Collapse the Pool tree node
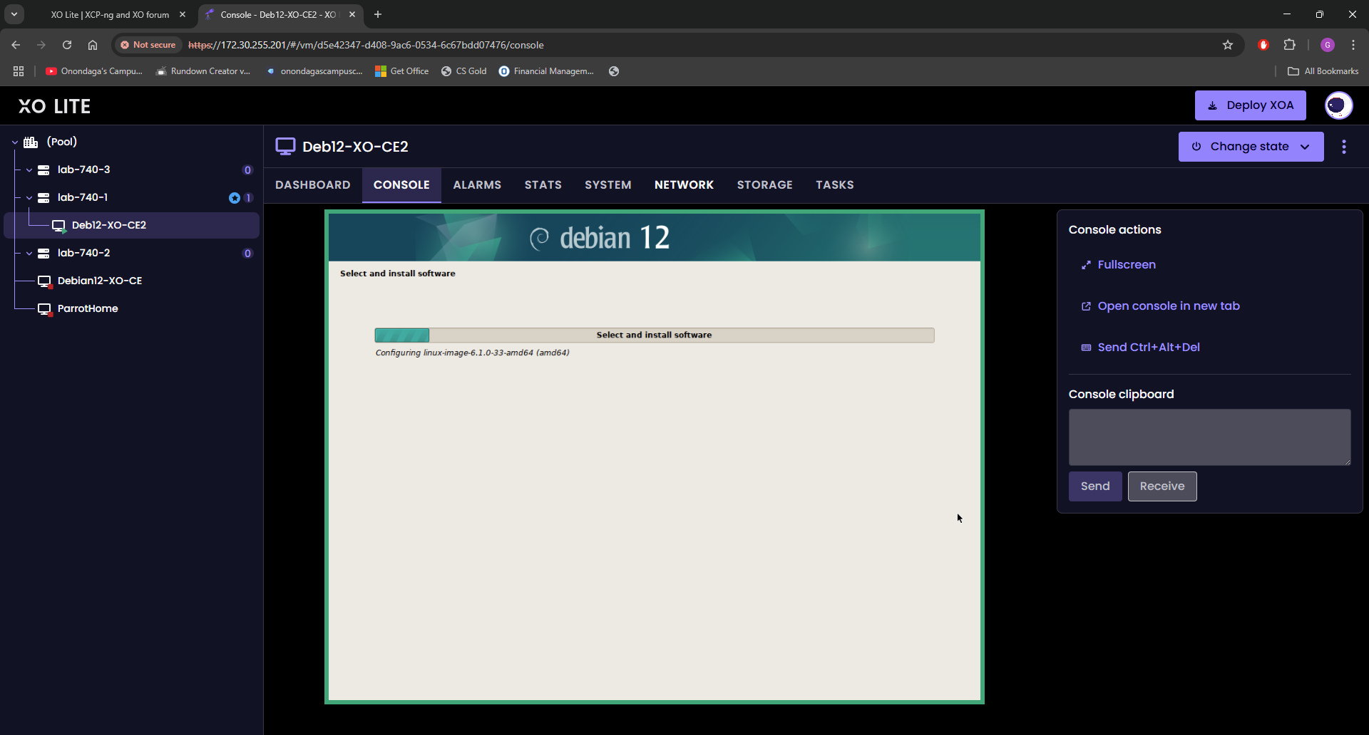This screenshot has width=1369, height=735. pyautogui.click(x=15, y=142)
